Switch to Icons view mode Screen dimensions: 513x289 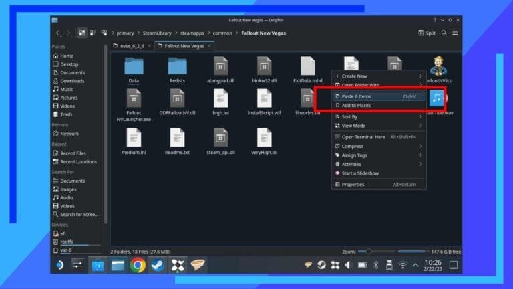tap(81, 33)
